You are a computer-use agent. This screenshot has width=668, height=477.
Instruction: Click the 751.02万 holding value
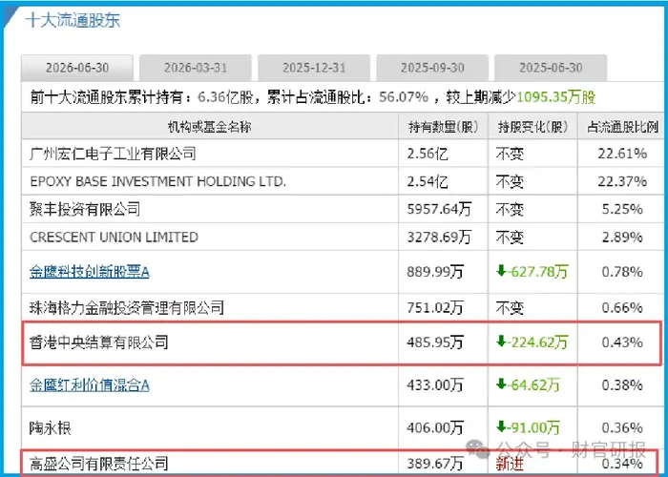pos(435,307)
